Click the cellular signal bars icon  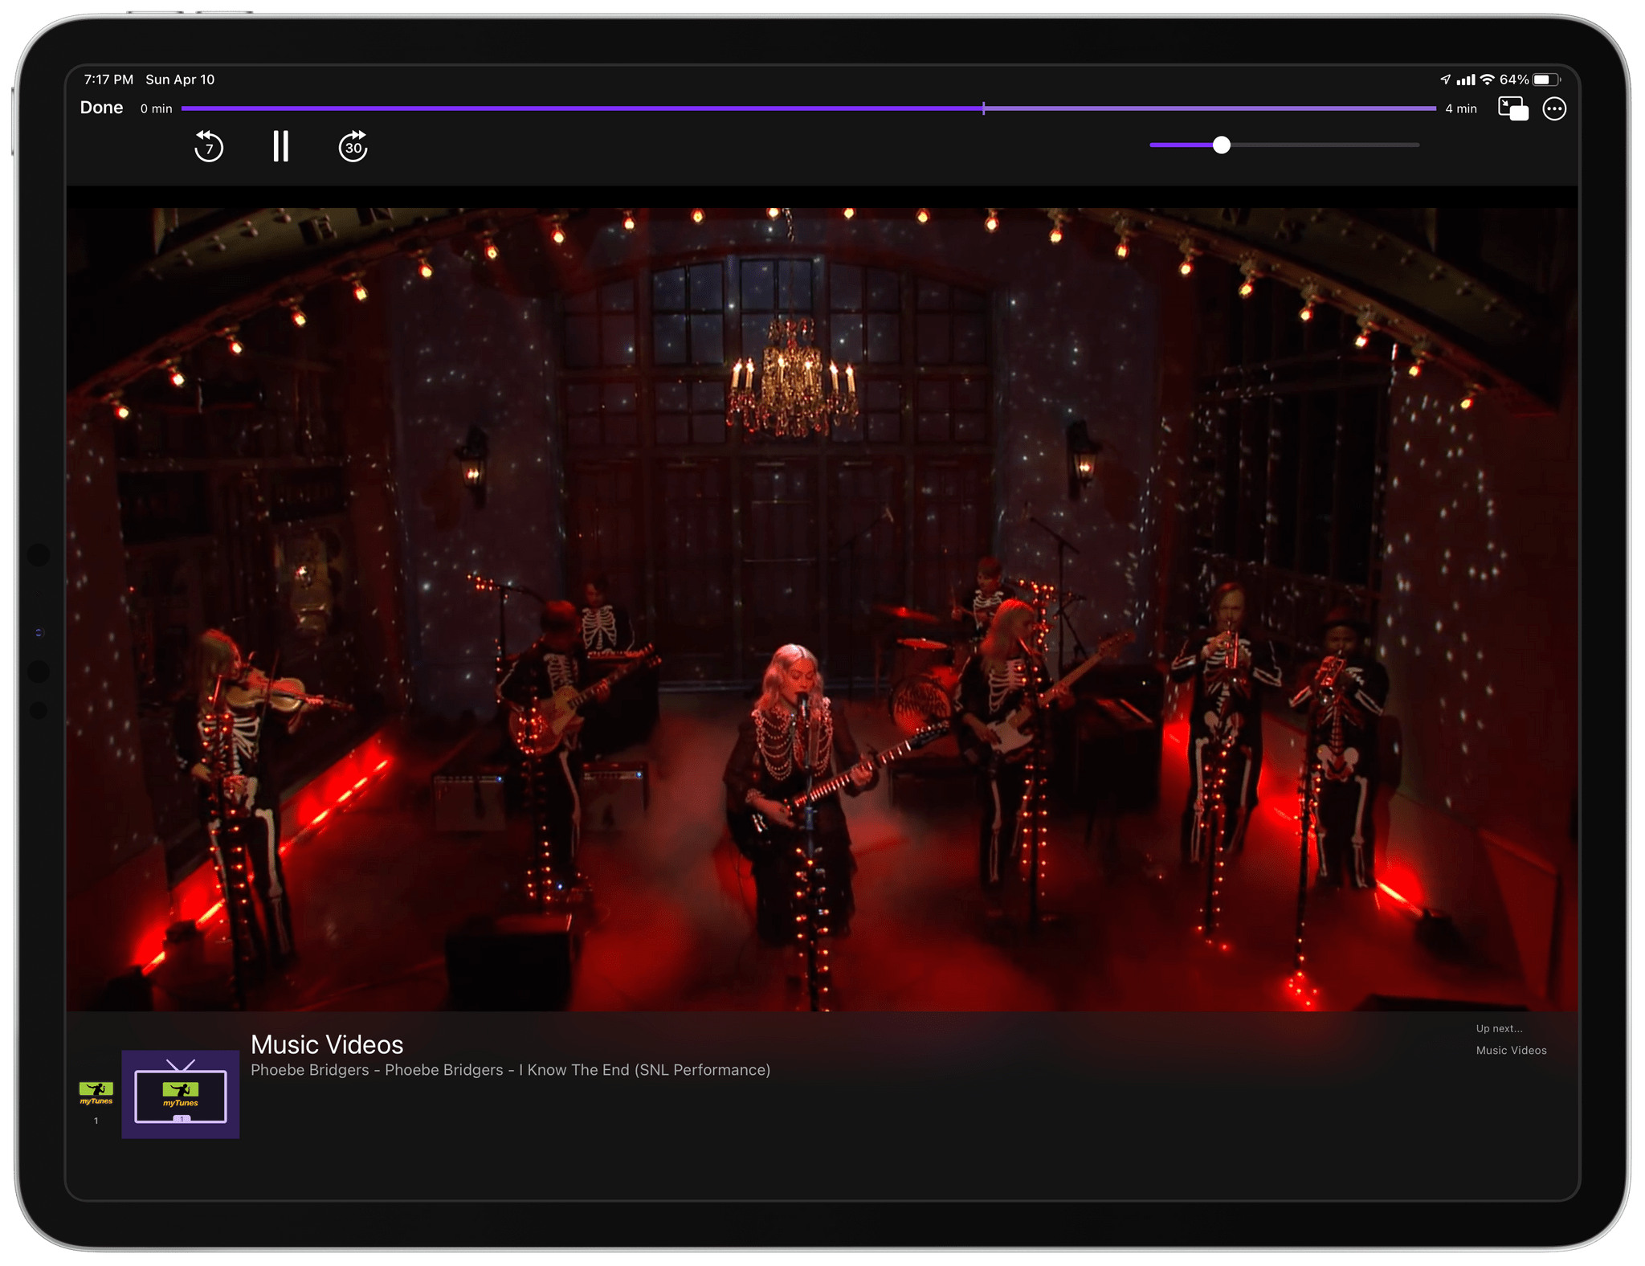(x=1466, y=80)
